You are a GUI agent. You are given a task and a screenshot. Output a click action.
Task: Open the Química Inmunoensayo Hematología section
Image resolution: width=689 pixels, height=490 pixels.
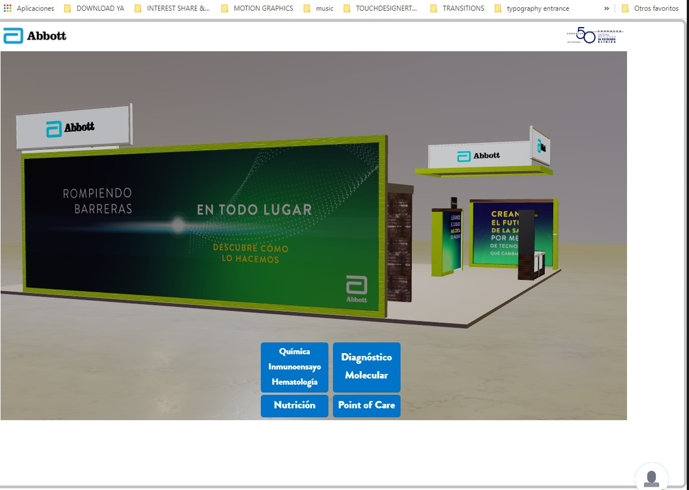tap(294, 367)
